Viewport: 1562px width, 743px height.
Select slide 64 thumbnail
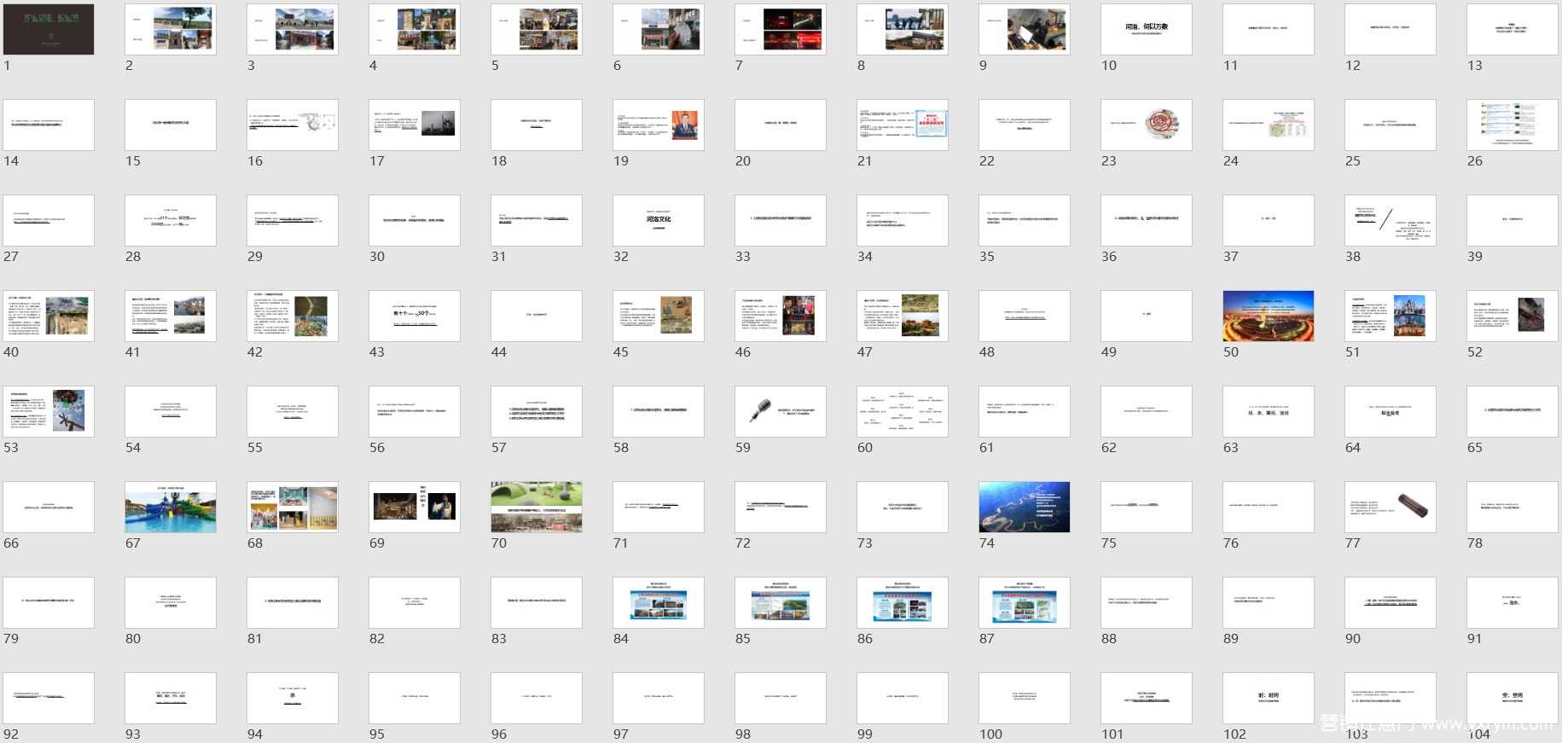tap(1391, 411)
